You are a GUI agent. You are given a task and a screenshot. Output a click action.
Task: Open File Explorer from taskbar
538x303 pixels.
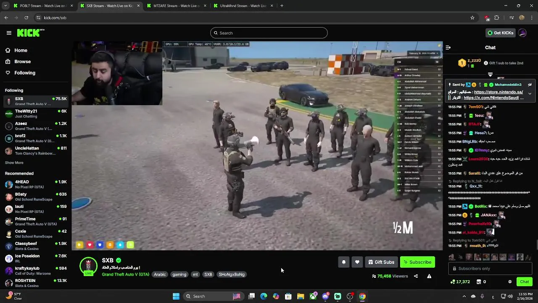[x=301, y=296]
